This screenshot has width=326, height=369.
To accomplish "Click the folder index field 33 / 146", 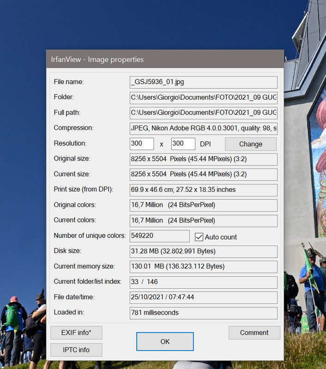I will pos(204,282).
